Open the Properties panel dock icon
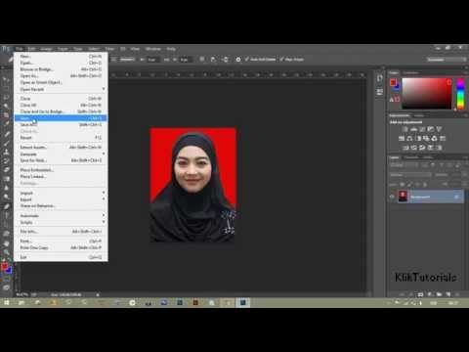 click(379, 92)
